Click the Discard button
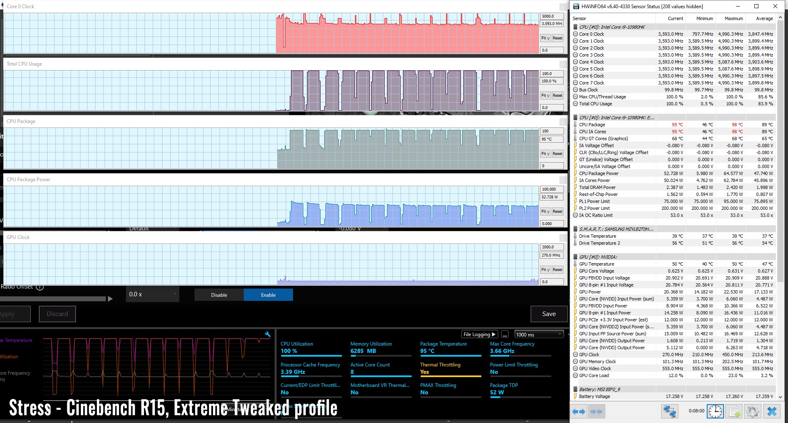This screenshot has width=788, height=423. click(57, 314)
